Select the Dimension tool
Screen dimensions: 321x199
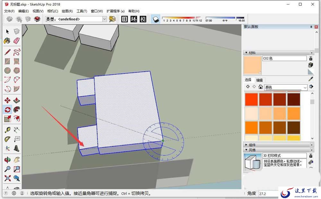17,130
